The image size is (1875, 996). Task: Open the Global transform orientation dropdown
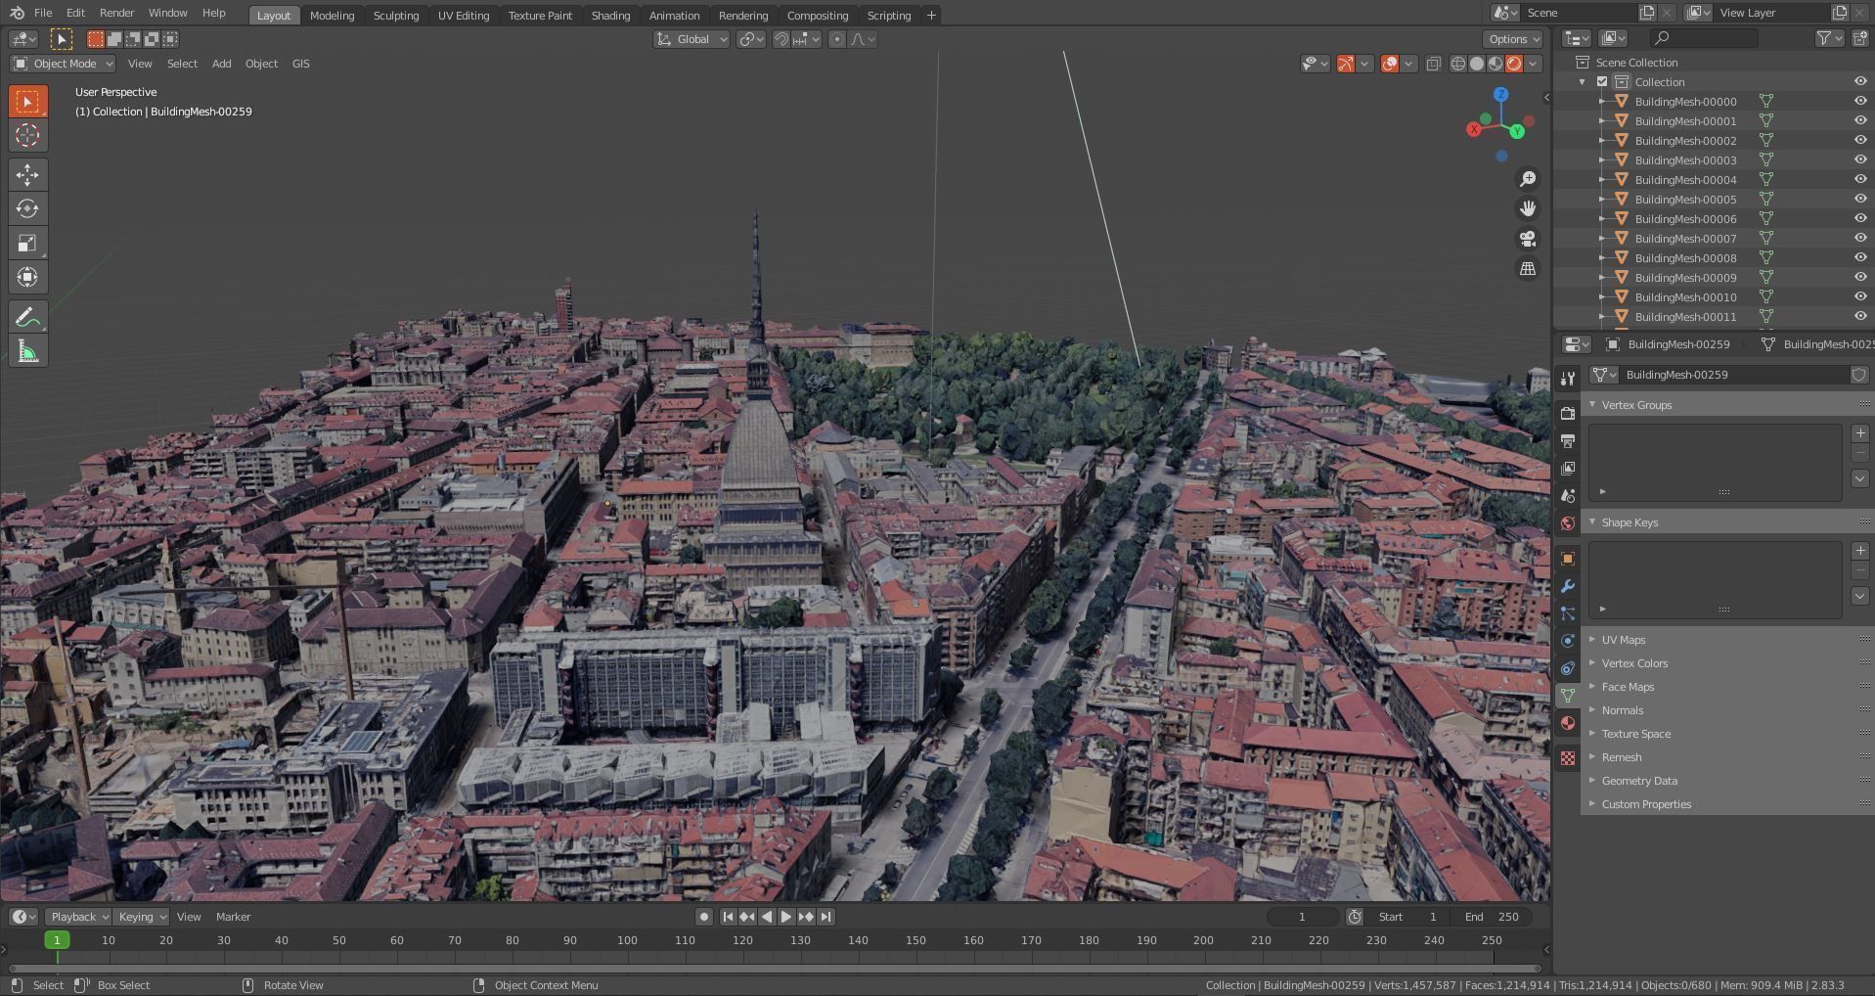point(692,39)
